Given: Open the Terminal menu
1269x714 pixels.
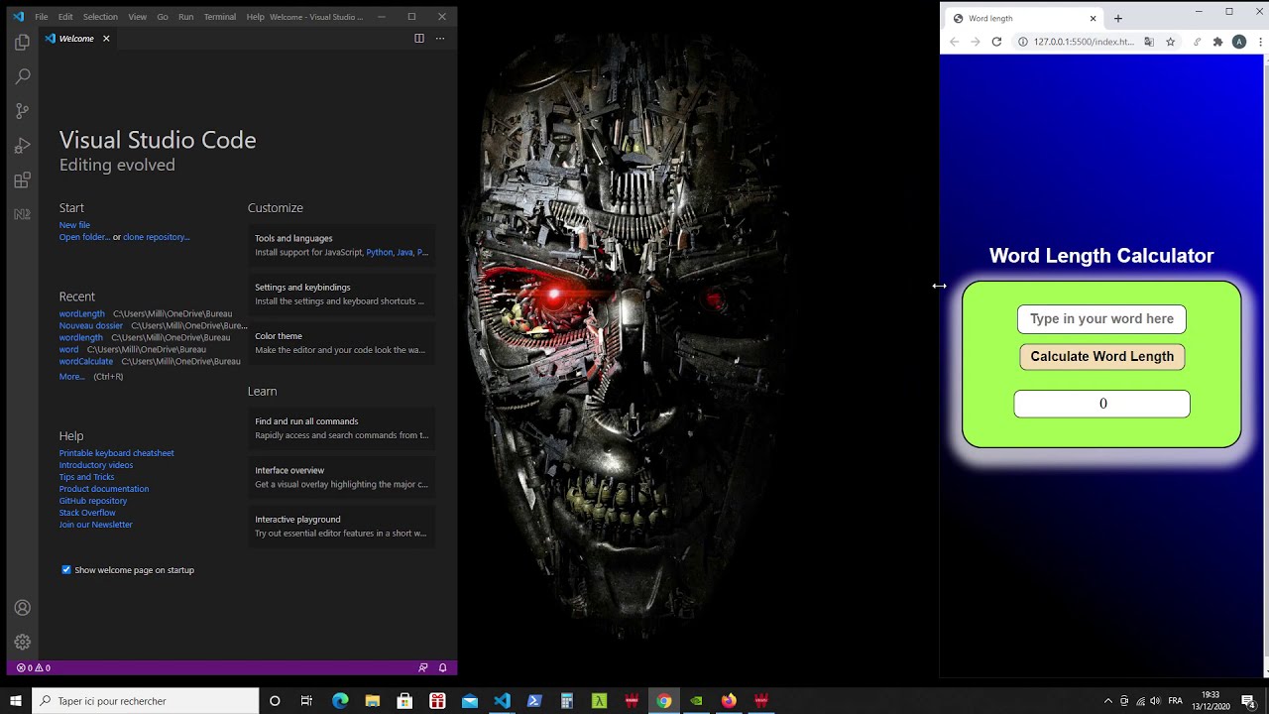Looking at the screenshot, I should click(220, 17).
